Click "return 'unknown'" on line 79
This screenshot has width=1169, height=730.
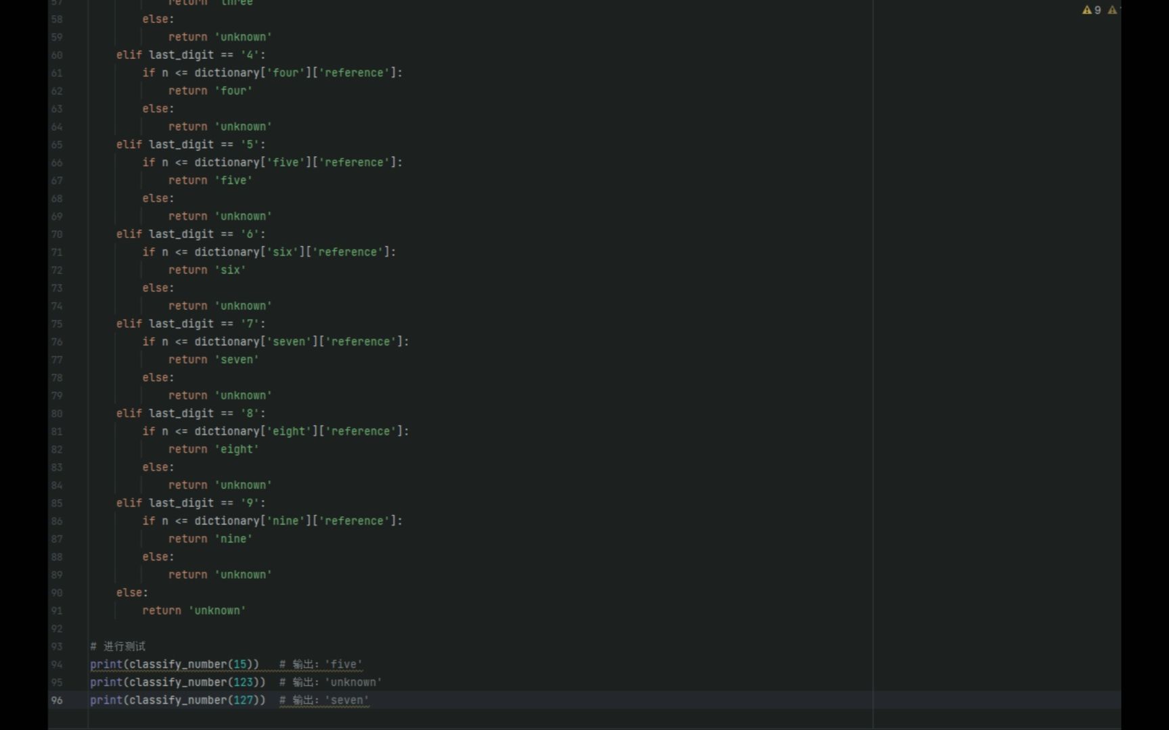[x=220, y=395]
